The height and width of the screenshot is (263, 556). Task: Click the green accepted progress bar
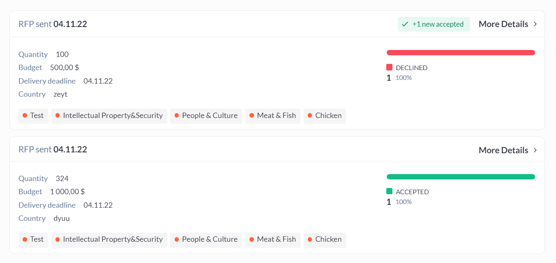461,177
